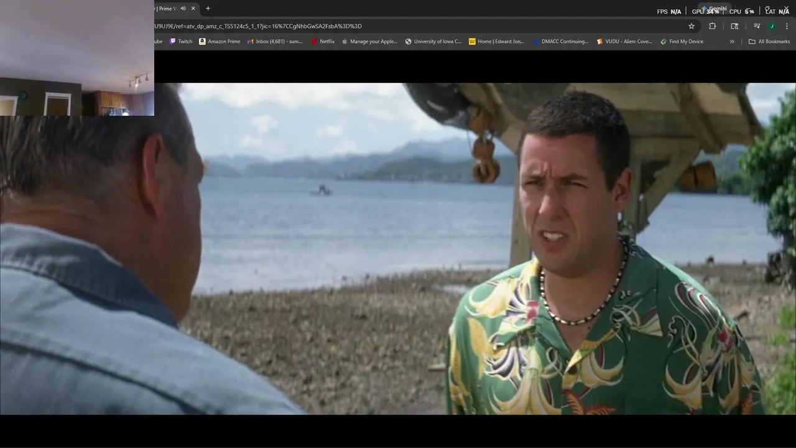Bookmark this page with the star icon
Screen dimensions: 796x448
(x=691, y=26)
